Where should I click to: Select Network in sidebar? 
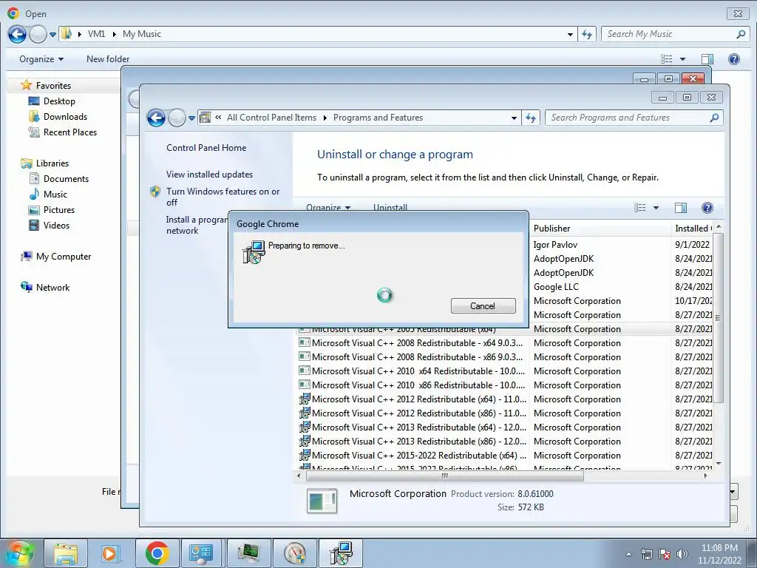(53, 288)
